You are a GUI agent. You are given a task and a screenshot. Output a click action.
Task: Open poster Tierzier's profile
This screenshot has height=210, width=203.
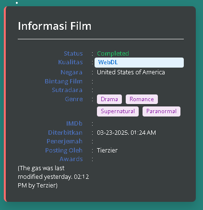(x=107, y=151)
